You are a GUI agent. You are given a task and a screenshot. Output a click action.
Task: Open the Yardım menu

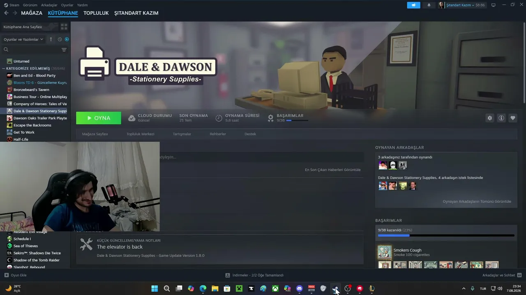point(82,5)
